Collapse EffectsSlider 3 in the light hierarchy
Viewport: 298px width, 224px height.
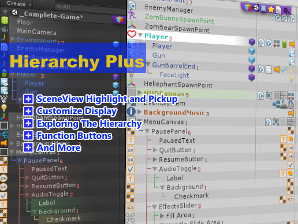click(154, 207)
